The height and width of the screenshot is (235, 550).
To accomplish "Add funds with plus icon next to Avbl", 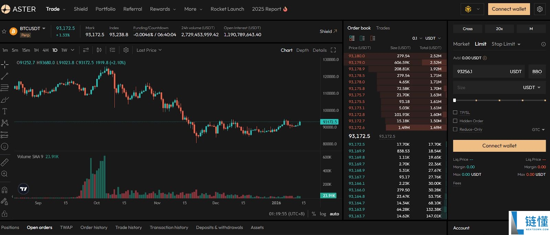I will click(485, 58).
